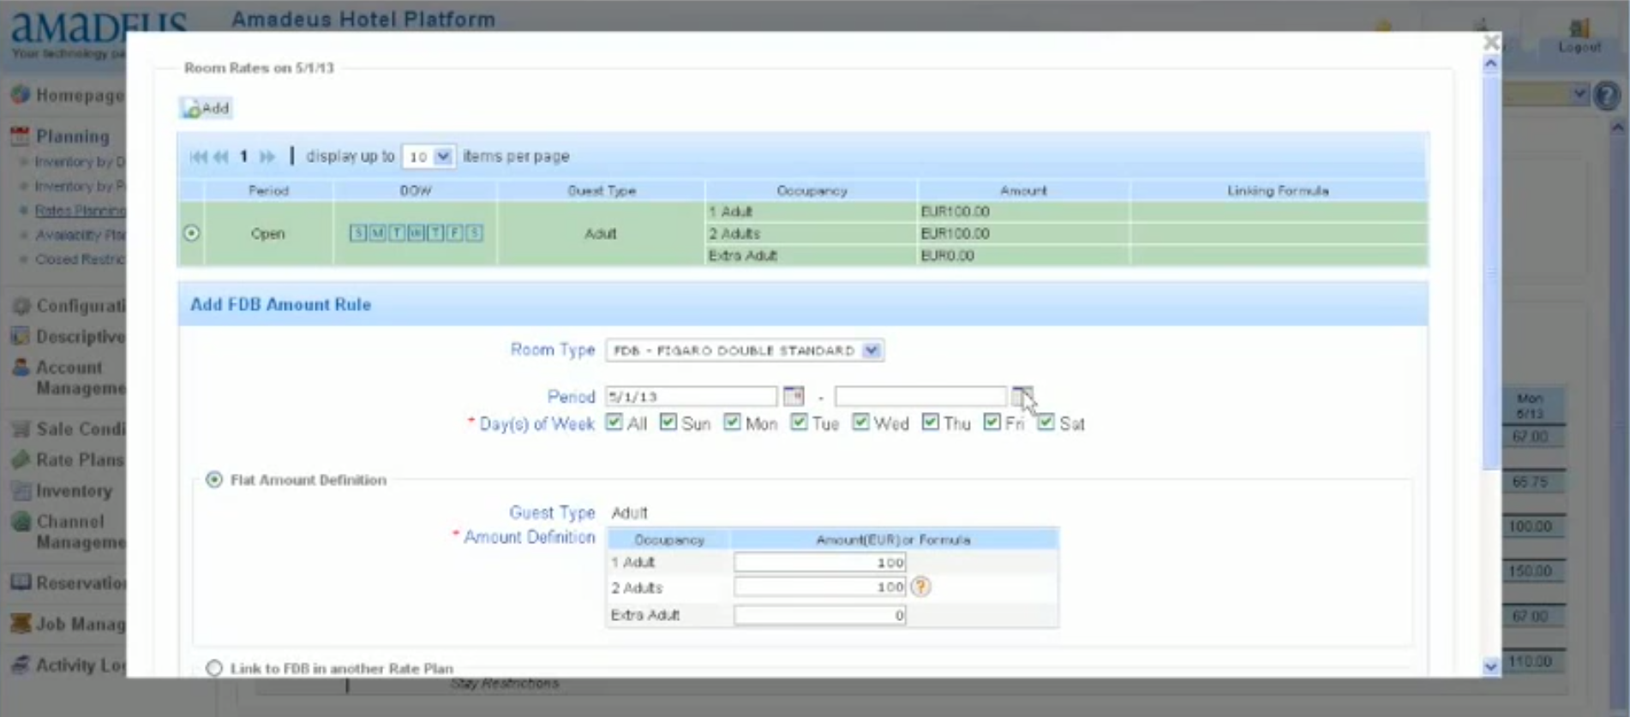1630x717 pixels.
Task: Select Flat Amount Definition radio button
Action: (214, 480)
